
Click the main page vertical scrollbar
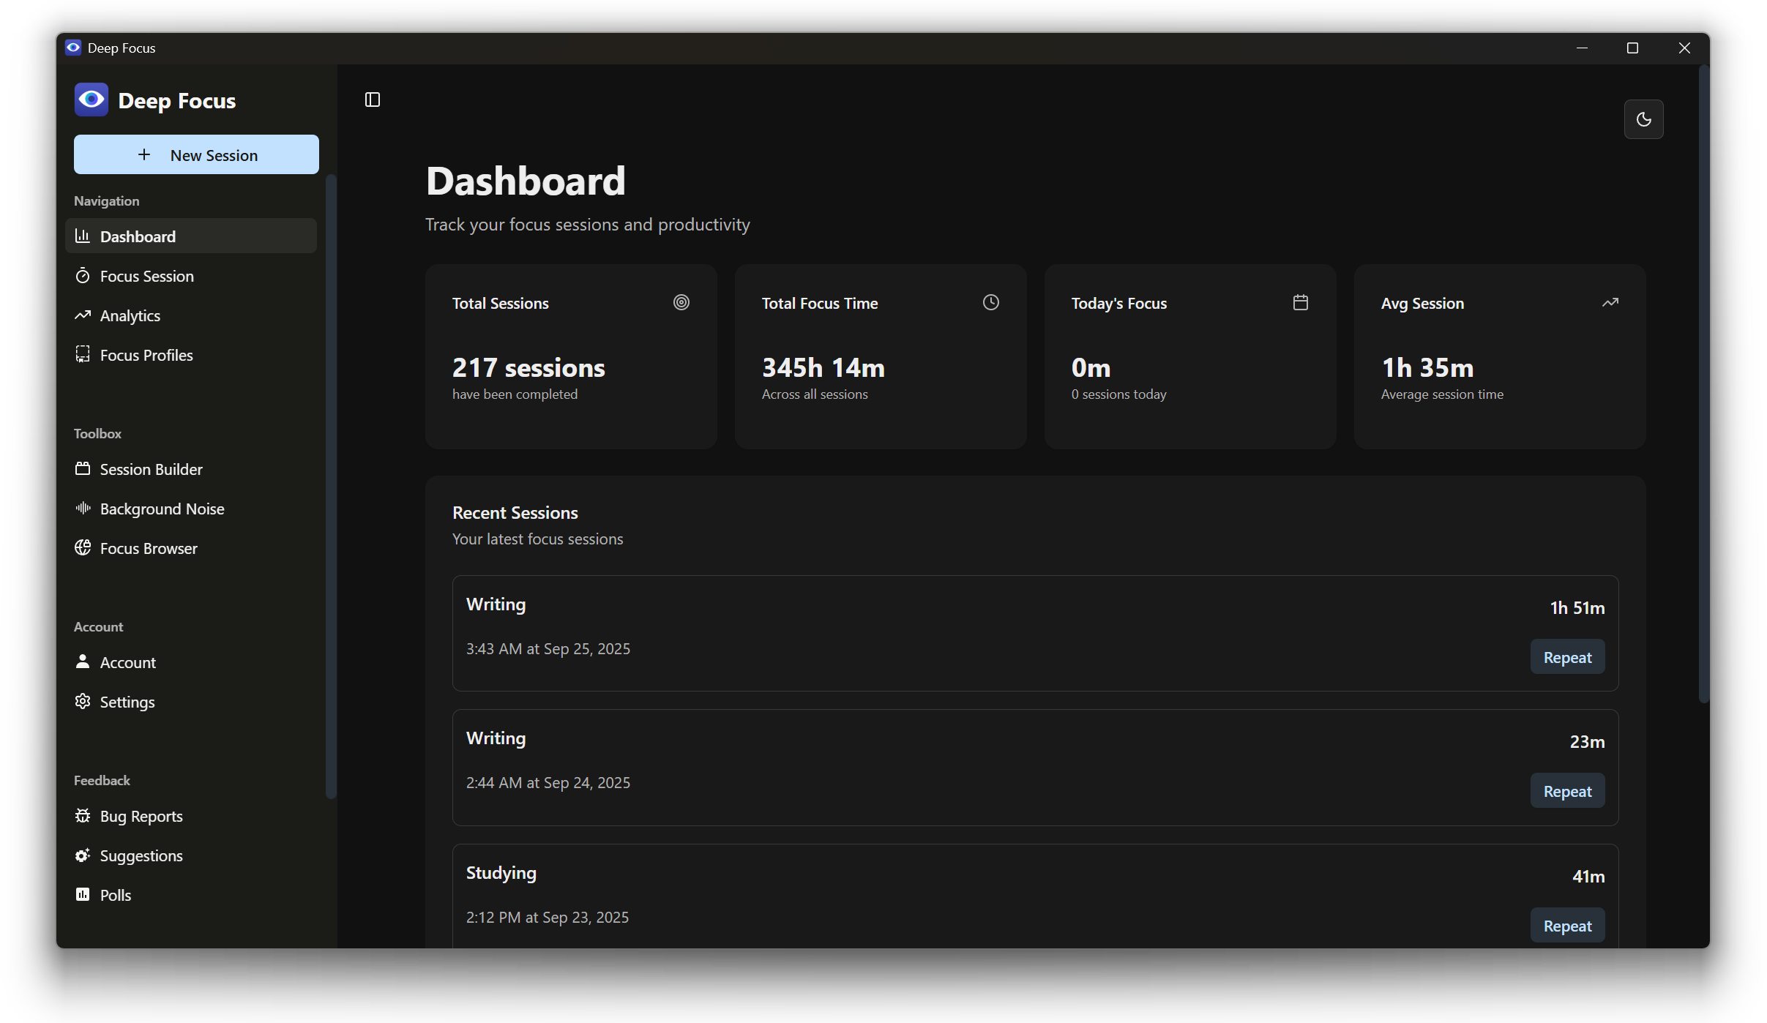point(1703,383)
